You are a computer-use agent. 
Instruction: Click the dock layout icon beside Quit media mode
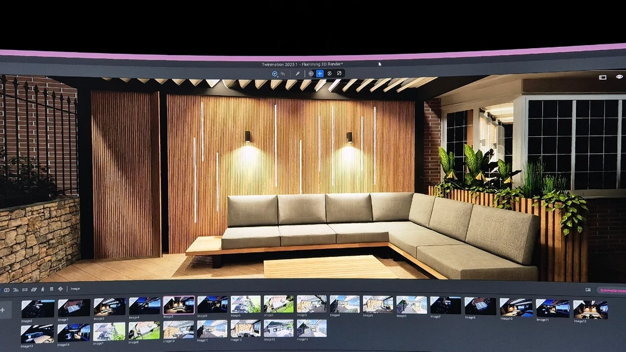588,289
